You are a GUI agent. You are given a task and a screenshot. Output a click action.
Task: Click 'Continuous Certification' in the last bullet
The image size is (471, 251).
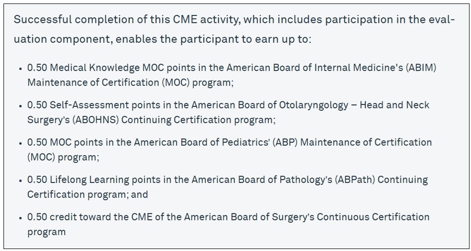pos(373,217)
